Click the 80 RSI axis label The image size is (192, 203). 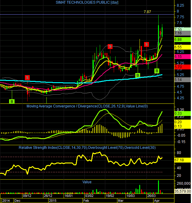point(179,153)
